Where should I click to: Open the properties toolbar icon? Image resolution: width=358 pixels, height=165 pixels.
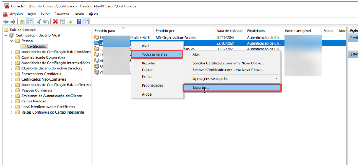[x=62, y=22]
